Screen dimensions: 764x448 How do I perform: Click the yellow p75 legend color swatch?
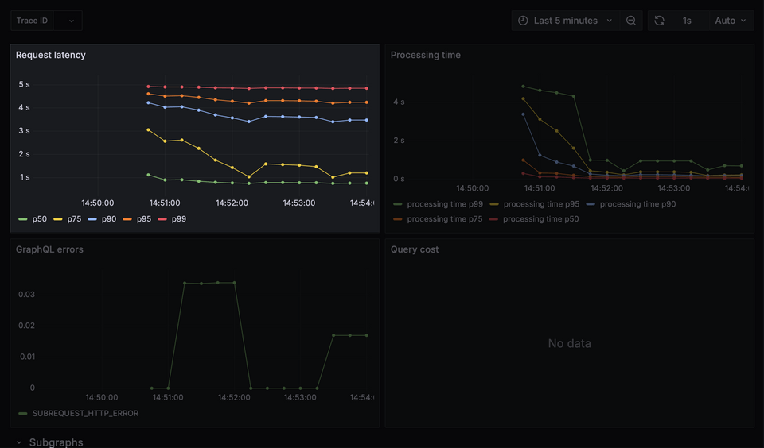point(58,219)
